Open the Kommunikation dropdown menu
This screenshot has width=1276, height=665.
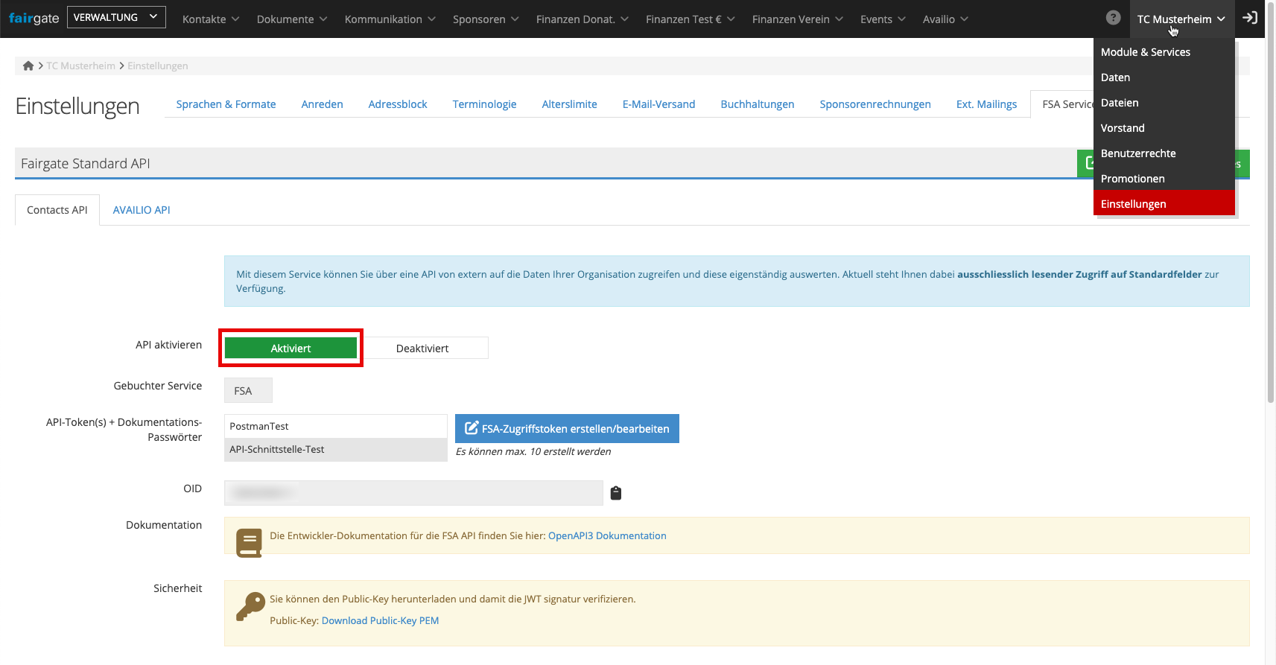[x=390, y=19]
